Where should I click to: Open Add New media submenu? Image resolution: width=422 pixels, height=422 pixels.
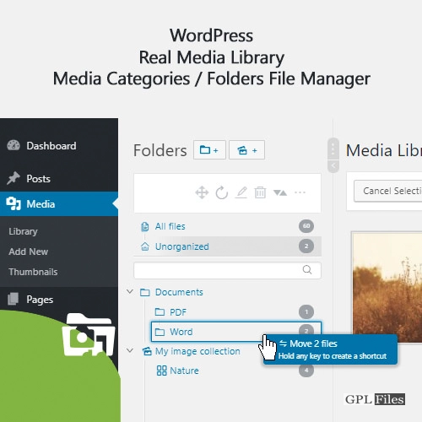tap(28, 252)
